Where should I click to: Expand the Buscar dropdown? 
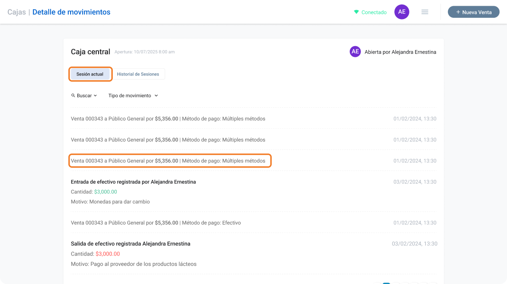click(x=84, y=96)
